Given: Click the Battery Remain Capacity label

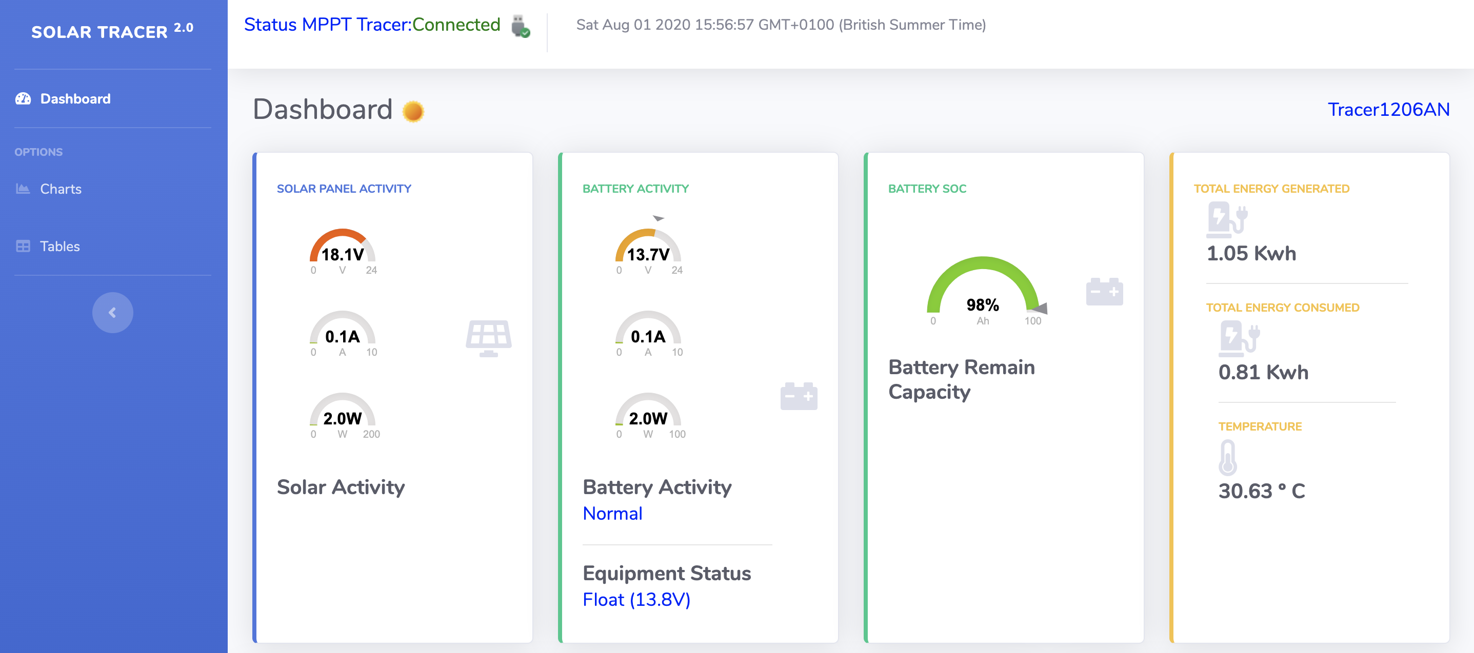Looking at the screenshot, I should [x=961, y=379].
